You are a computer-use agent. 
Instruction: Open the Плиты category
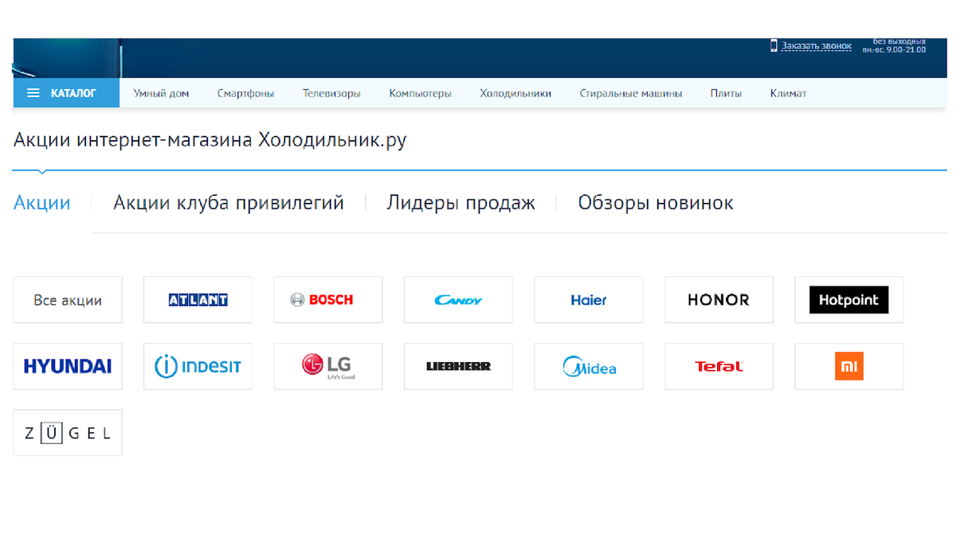pos(726,93)
